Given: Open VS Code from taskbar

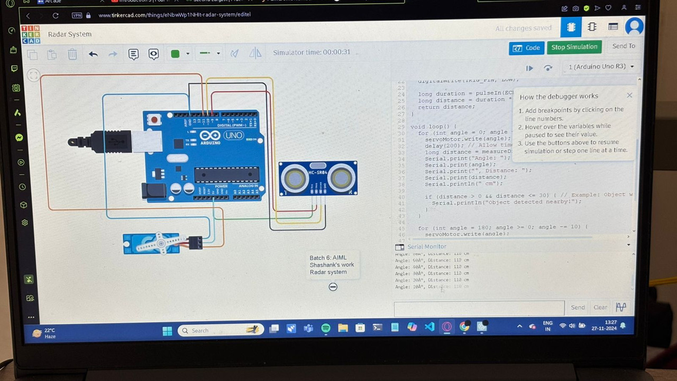Looking at the screenshot, I should tap(429, 327).
